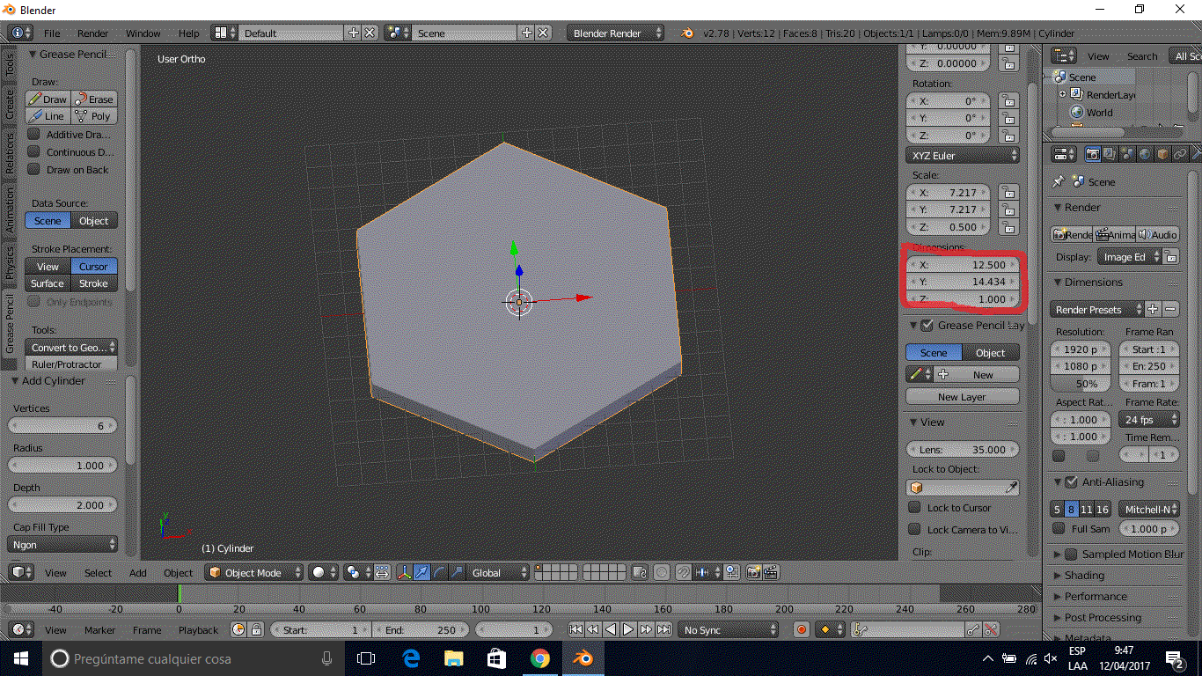The width and height of the screenshot is (1202, 676).
Task: Jump to the timeline's last frame
Action: click(663, 629)
